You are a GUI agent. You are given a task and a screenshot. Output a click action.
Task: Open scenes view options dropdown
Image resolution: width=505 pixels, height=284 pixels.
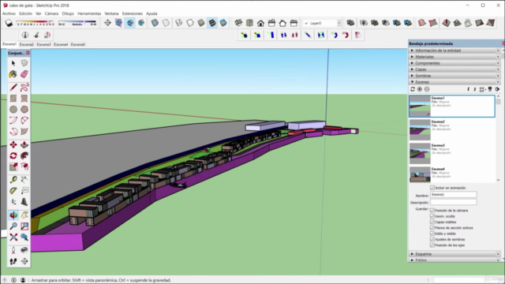(x=482, y=89)
